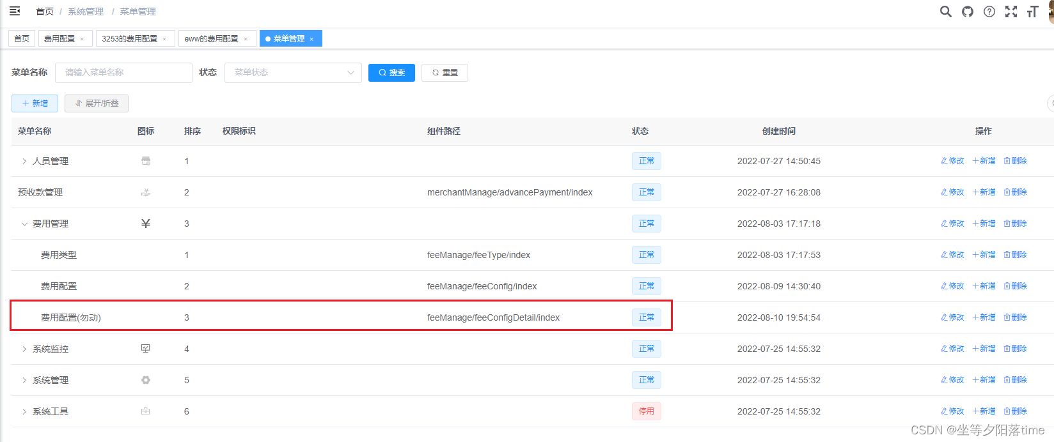Image resolution: width=1054 pixels, height=442 pixels.
Task: Close the eww的费用配置 tab
Action: tap(246, 39)
